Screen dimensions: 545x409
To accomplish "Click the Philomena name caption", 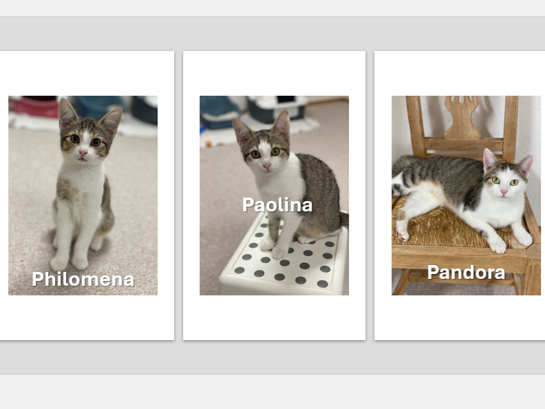I will click(x=83, y=279).
